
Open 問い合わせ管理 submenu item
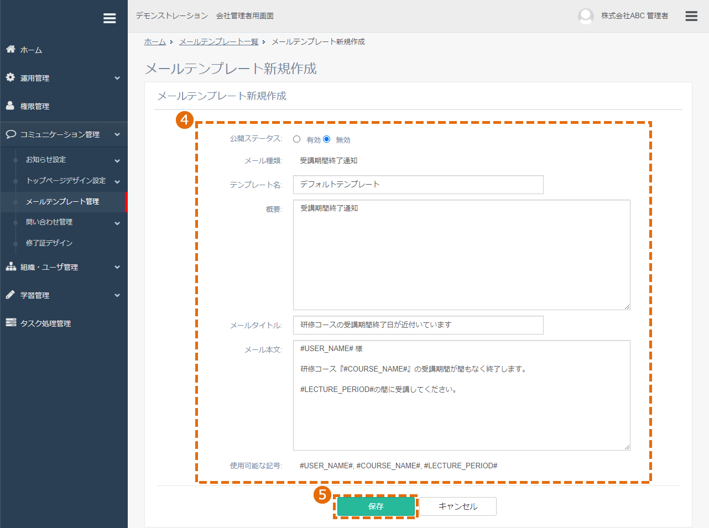pyautogui.click(x=49, y=222)
